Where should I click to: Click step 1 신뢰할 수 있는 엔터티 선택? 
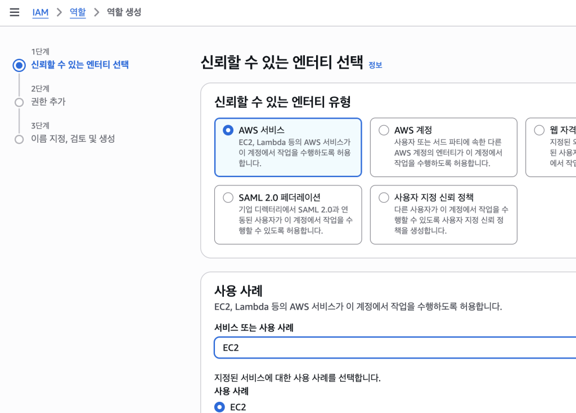(80, 65)
